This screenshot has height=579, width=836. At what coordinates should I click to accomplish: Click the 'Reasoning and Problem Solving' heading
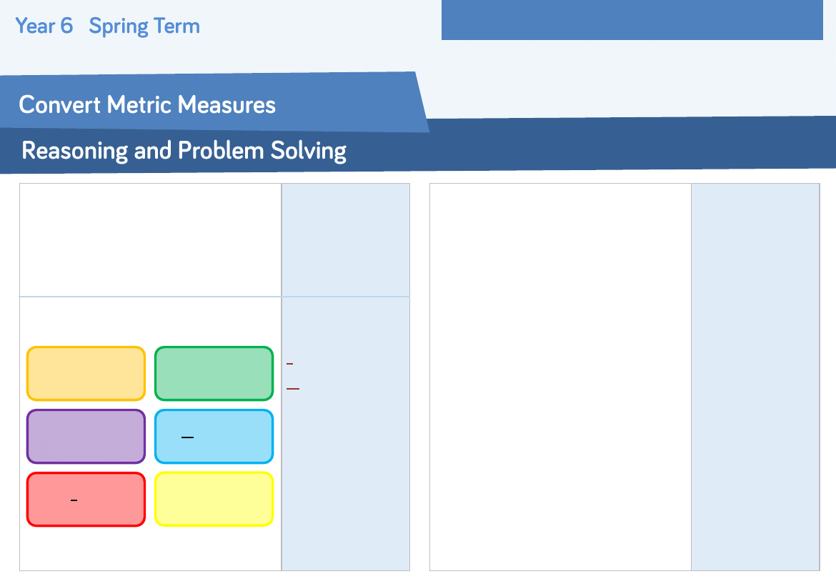(x=184, y=151)
